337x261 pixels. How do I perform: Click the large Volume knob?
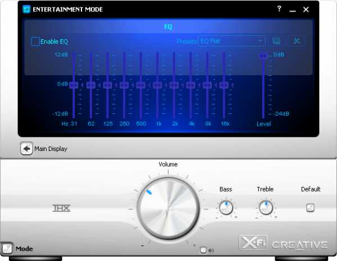point(168,208)
